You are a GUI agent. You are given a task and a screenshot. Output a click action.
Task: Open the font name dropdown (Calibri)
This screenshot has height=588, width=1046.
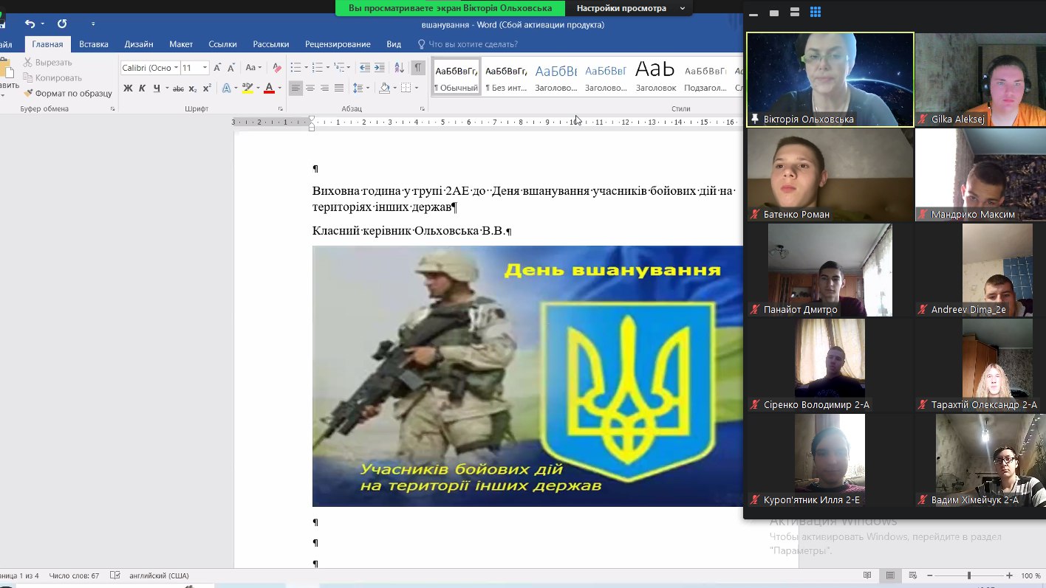pyautogui.click(x=176, y=68)
